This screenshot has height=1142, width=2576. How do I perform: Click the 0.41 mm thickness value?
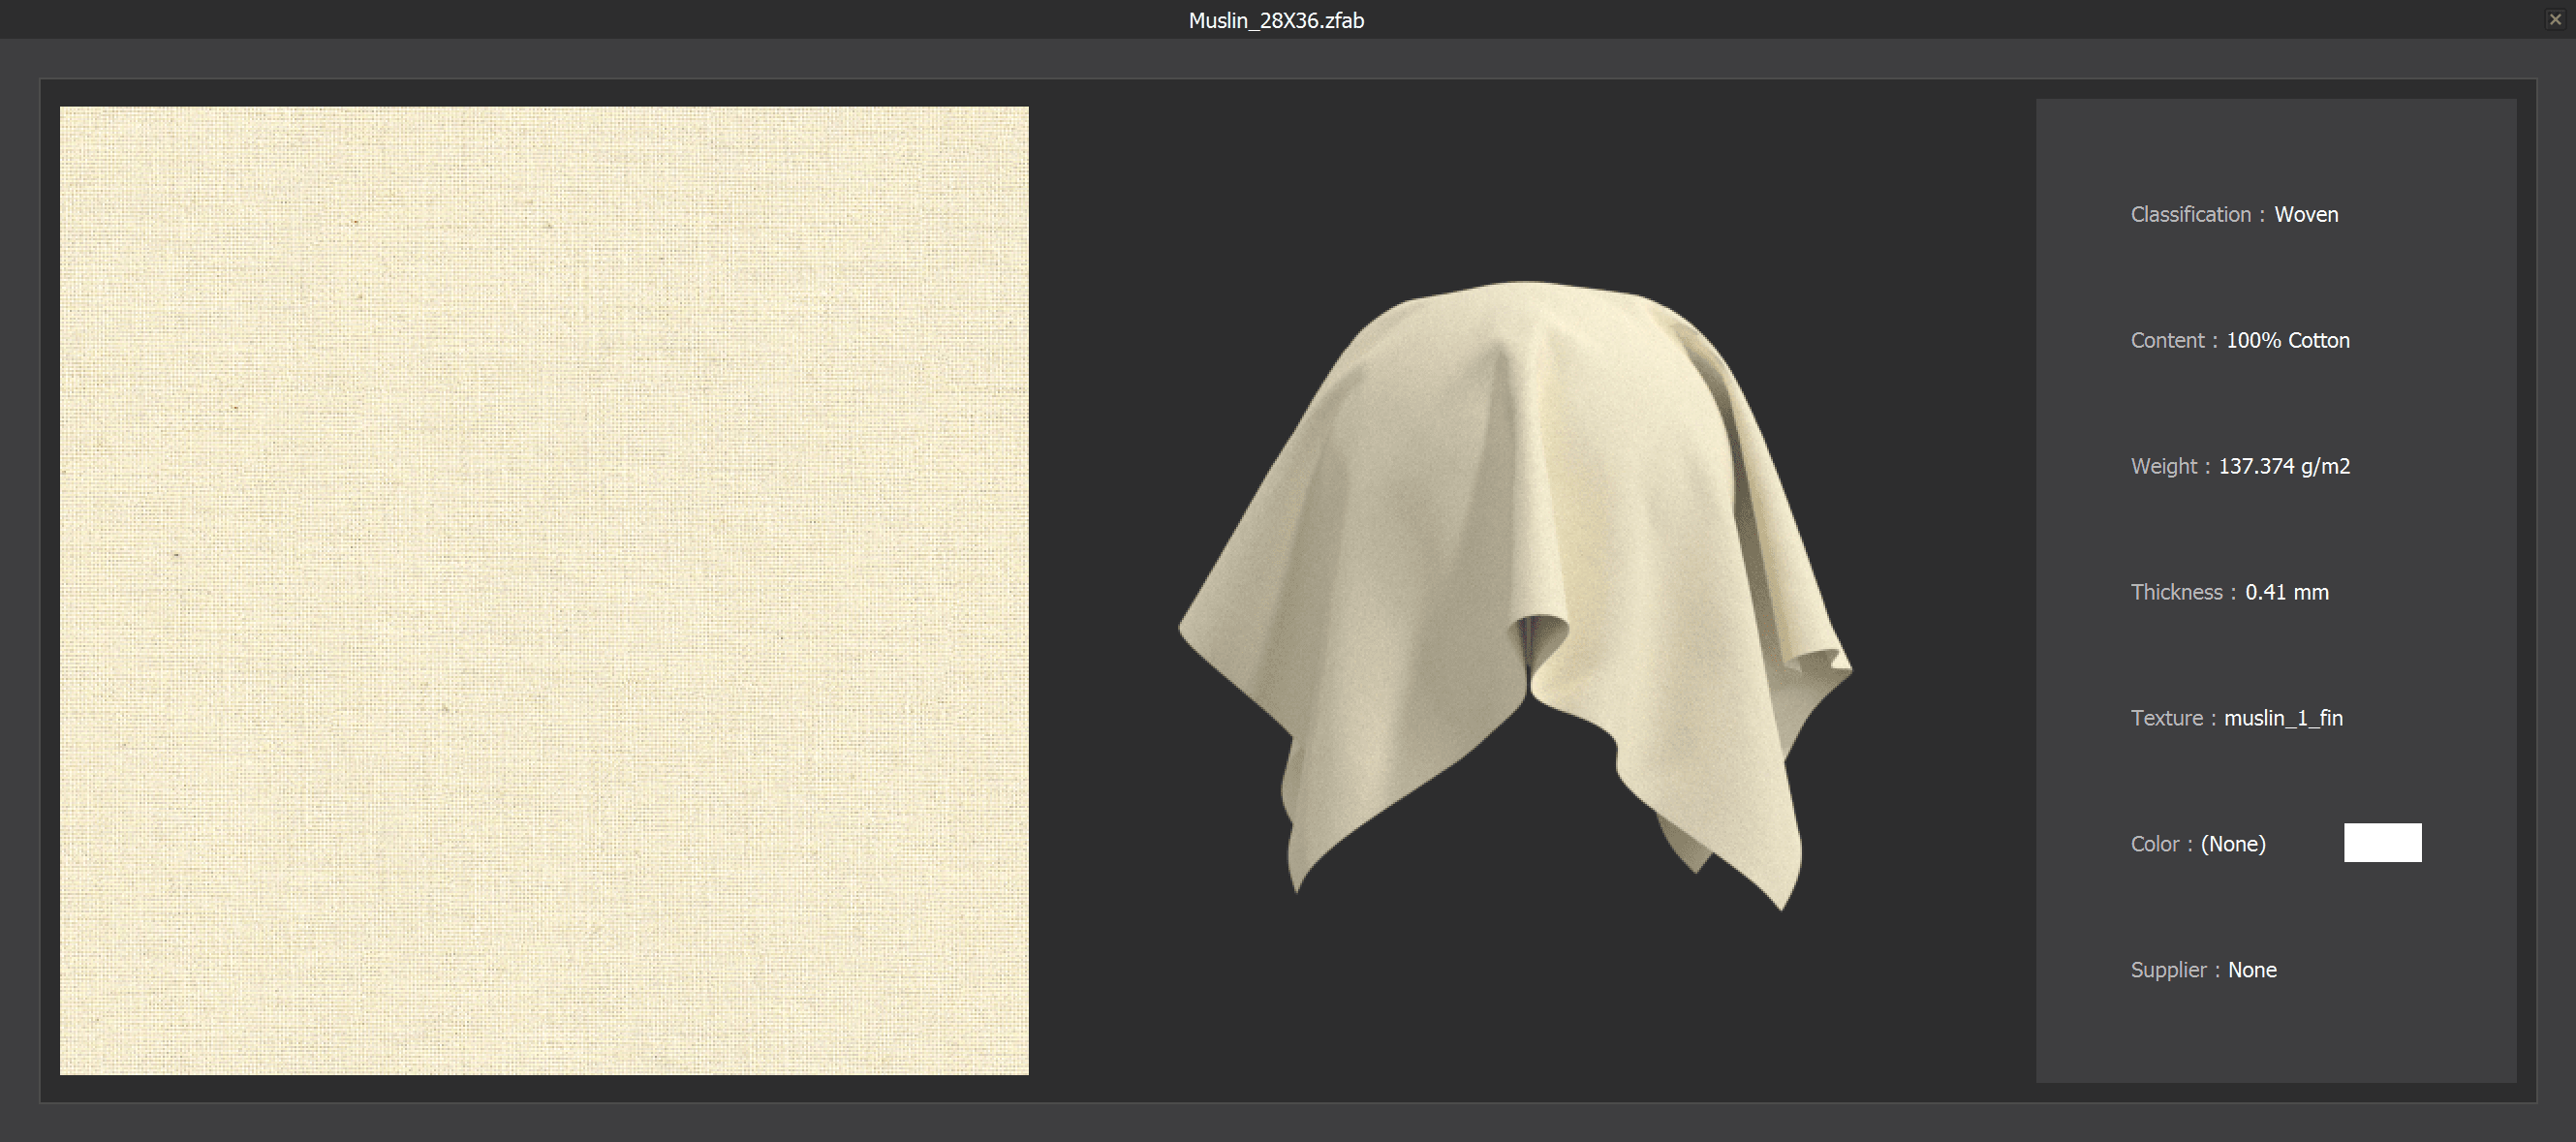click(2286, 592)
